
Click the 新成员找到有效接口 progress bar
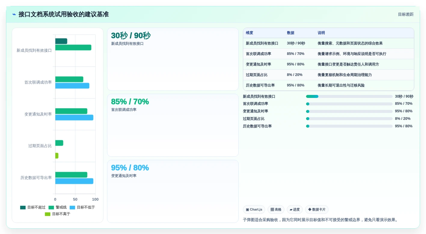coord(349,96)
